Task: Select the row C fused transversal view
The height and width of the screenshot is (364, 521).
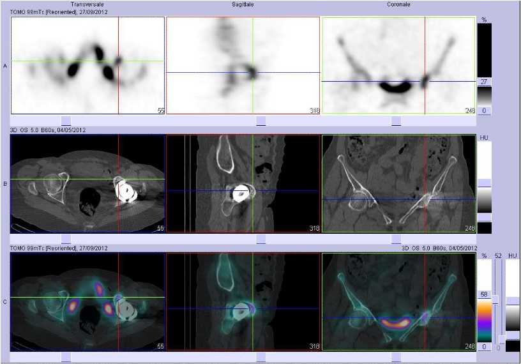Action: [87, 301]
